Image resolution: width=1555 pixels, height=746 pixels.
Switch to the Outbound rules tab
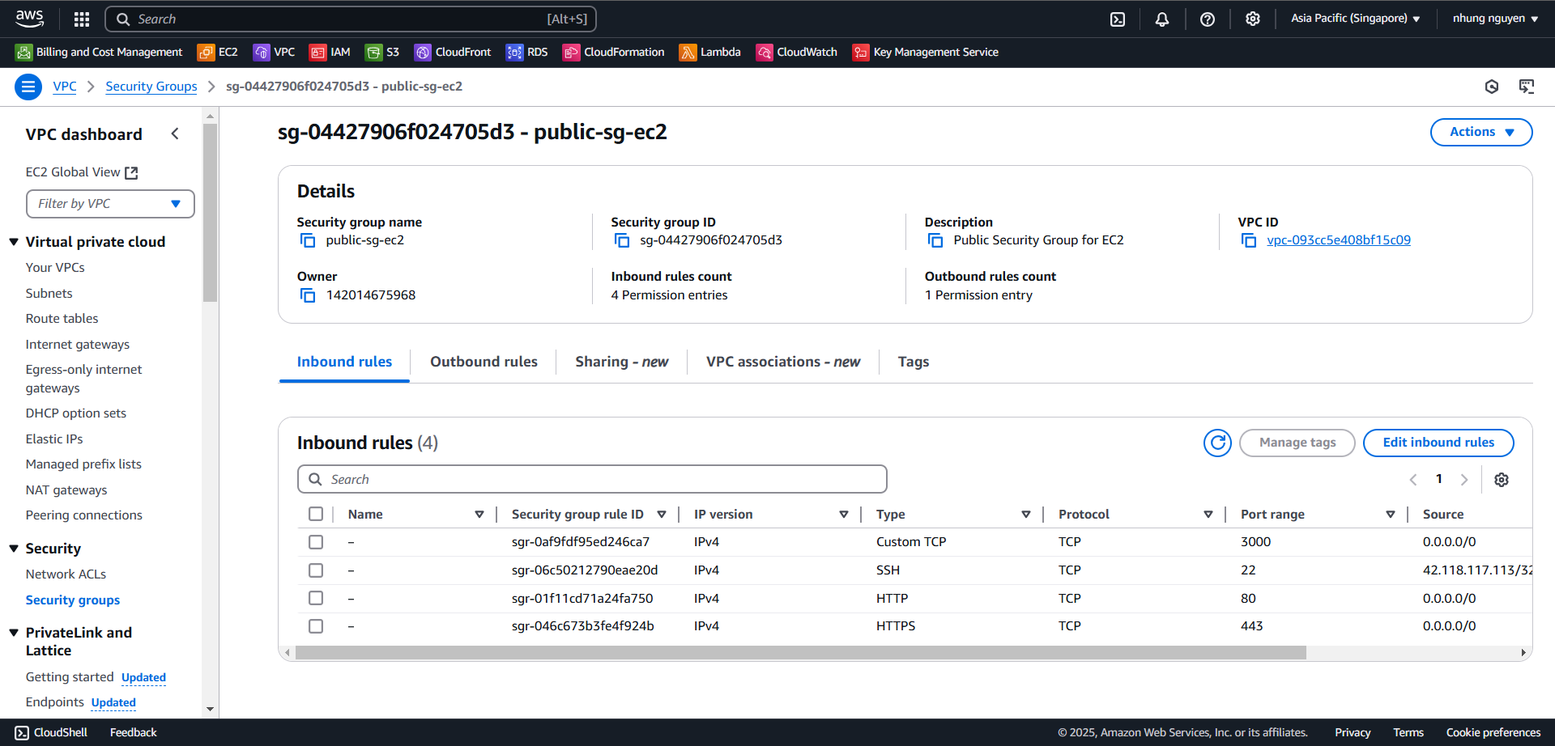click(x=484, y=362)
